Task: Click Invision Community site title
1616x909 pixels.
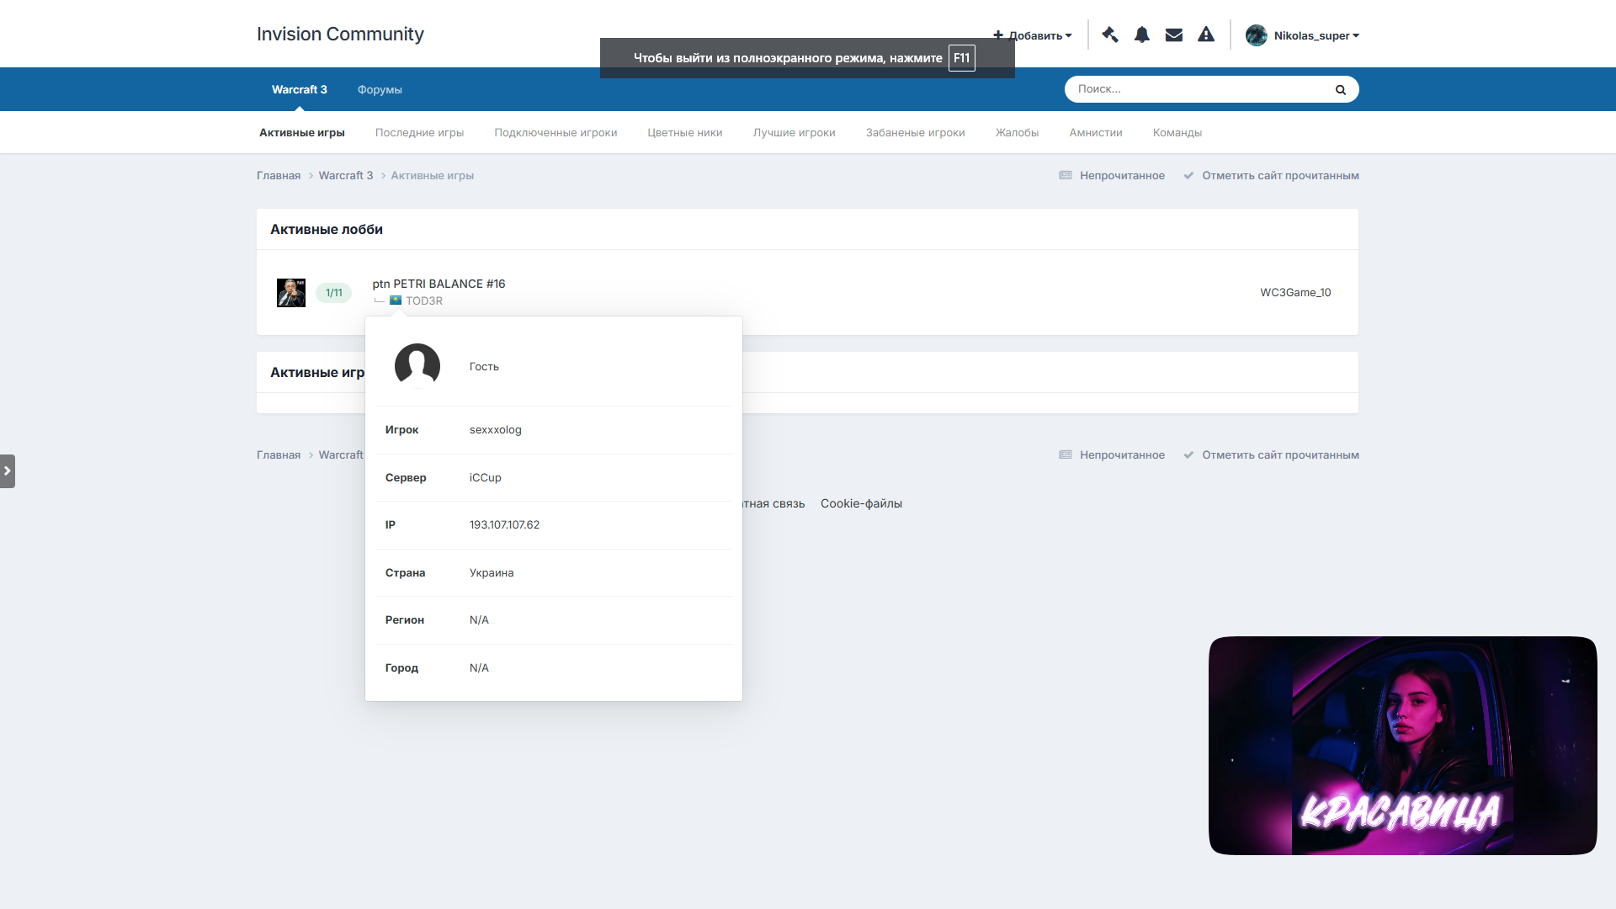Action: 340,34
